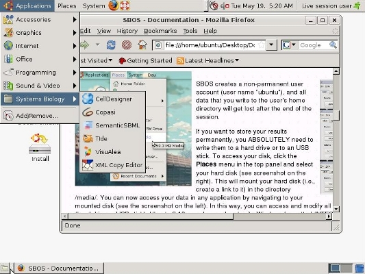Reload the page in Firefox
The width and height of the screenshot is (365, 274).
[111, 45]
